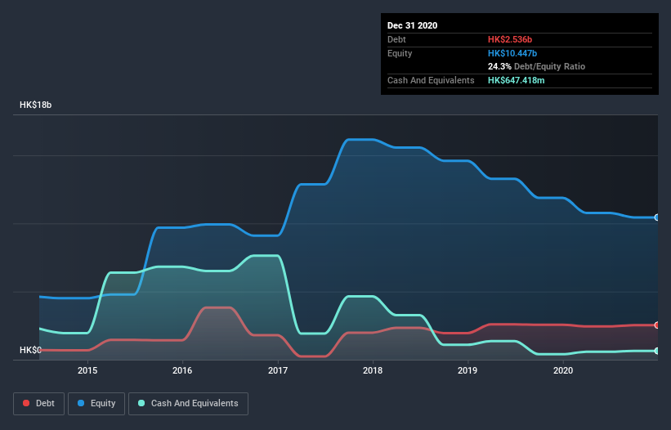The height and width of the screenshot is (430, 671).
Task: Click the teal Cash And Equivalents legend dot
Action: 141,403
